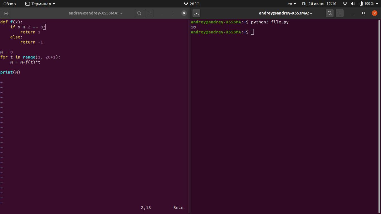
Task: Click the 'return -1' line in vim
Action: [32, 42]
